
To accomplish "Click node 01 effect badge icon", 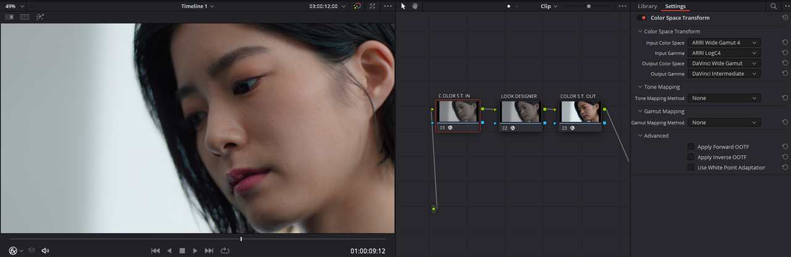I will (x=450, y=128).
